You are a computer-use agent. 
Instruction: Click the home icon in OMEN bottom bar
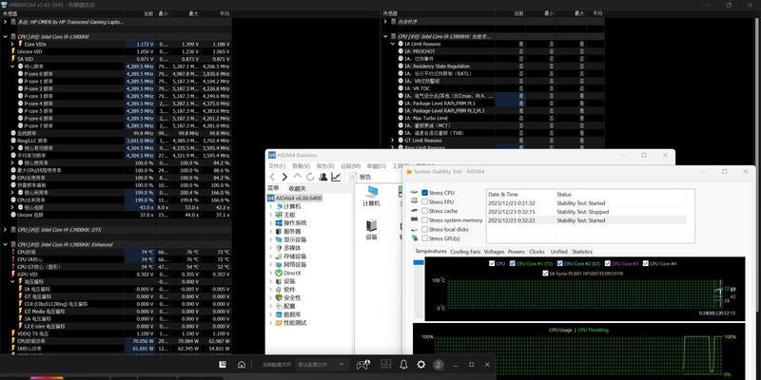(242, 365)
